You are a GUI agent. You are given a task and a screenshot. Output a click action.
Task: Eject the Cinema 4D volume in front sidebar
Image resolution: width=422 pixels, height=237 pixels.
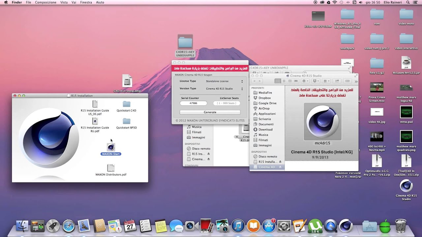pyautogui.click(x=280, y=167)
